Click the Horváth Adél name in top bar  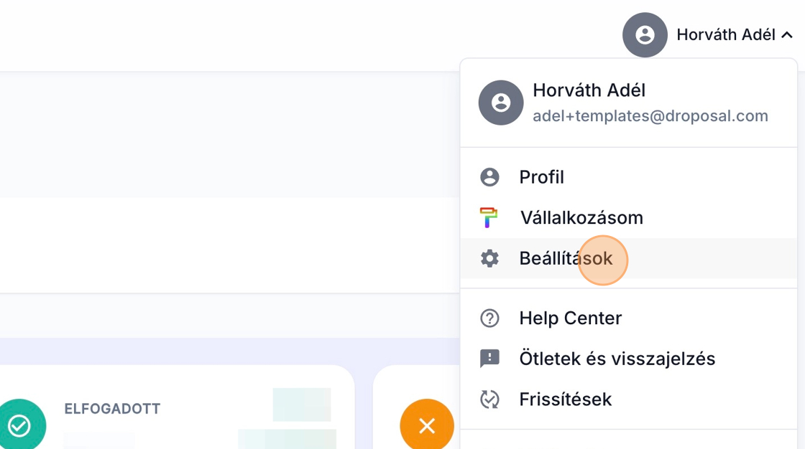pos(725,34)
